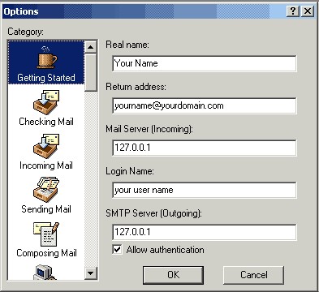Click the category scrollbar thumb
Image resolution: width=319 pixels, height=292 pixels.
coord(91,72)
